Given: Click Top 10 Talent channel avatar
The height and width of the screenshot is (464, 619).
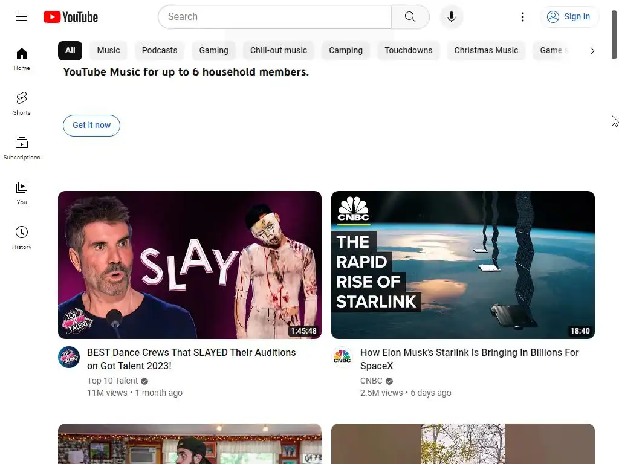Looking at the screenshot, I should pyautogui.click(x=69, y=357).
